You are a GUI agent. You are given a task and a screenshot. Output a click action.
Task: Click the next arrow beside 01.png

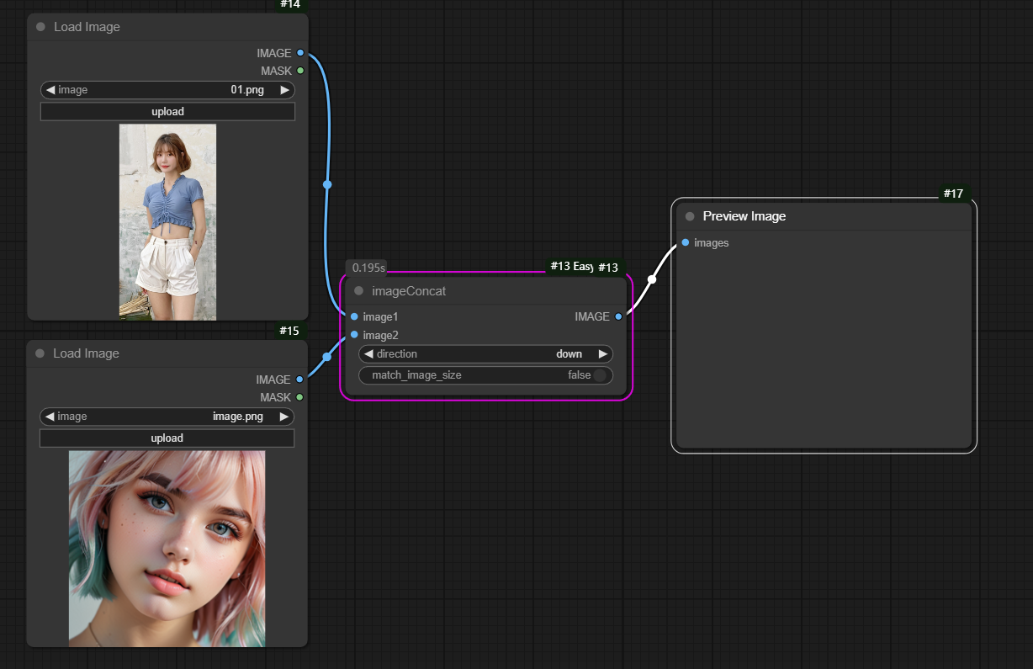pyautogui.click(x=285, y=90)
